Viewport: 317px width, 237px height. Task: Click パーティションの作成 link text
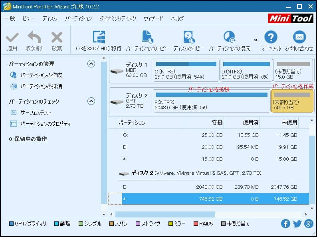41,75
